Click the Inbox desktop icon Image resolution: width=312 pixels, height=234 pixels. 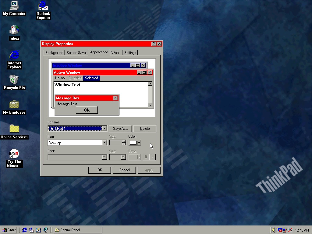coord(14,30)
